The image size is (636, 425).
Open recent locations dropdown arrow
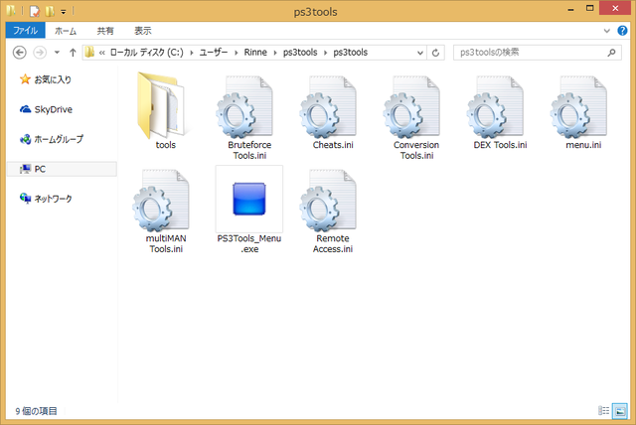[x=57, y=53]
